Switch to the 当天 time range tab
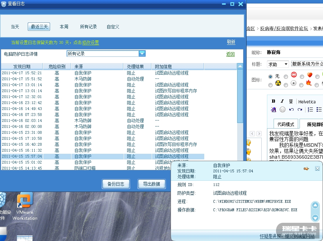323x241 pixels. 15,27
